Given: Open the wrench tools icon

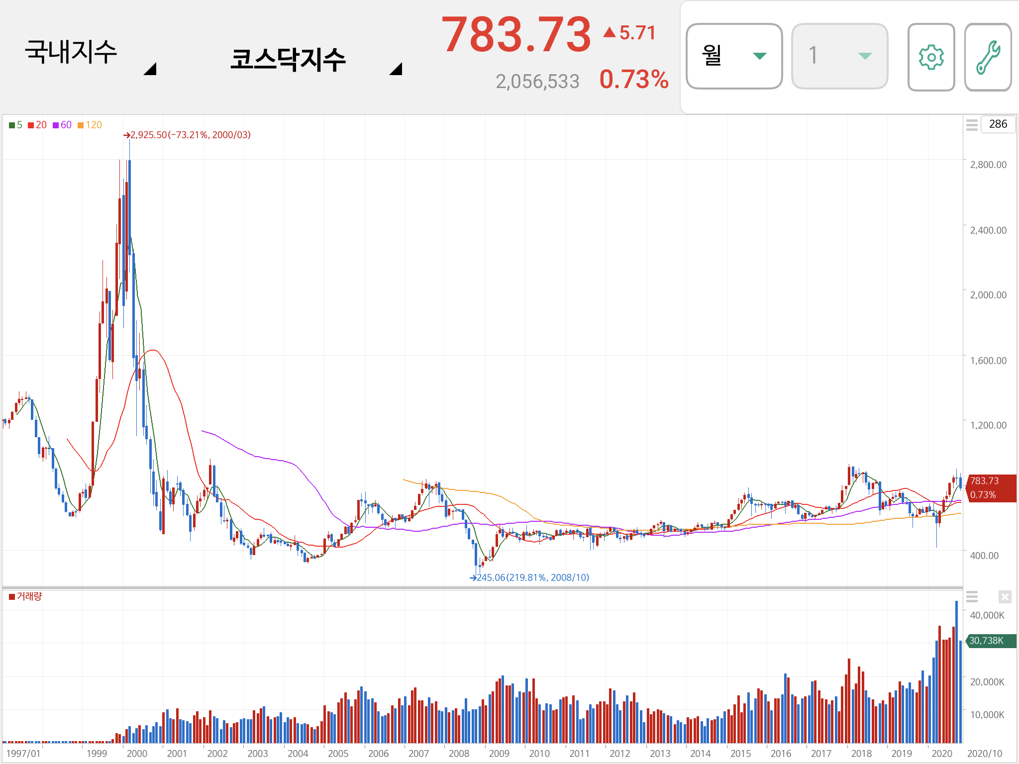Looking at the screenshot, I should (988, 57).
